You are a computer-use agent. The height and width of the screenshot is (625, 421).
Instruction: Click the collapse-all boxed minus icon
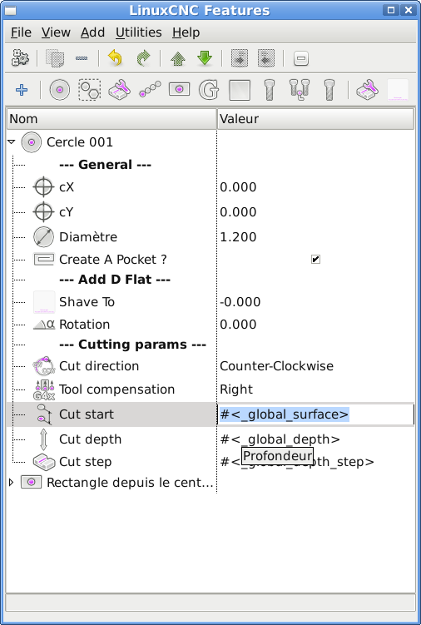301,58
